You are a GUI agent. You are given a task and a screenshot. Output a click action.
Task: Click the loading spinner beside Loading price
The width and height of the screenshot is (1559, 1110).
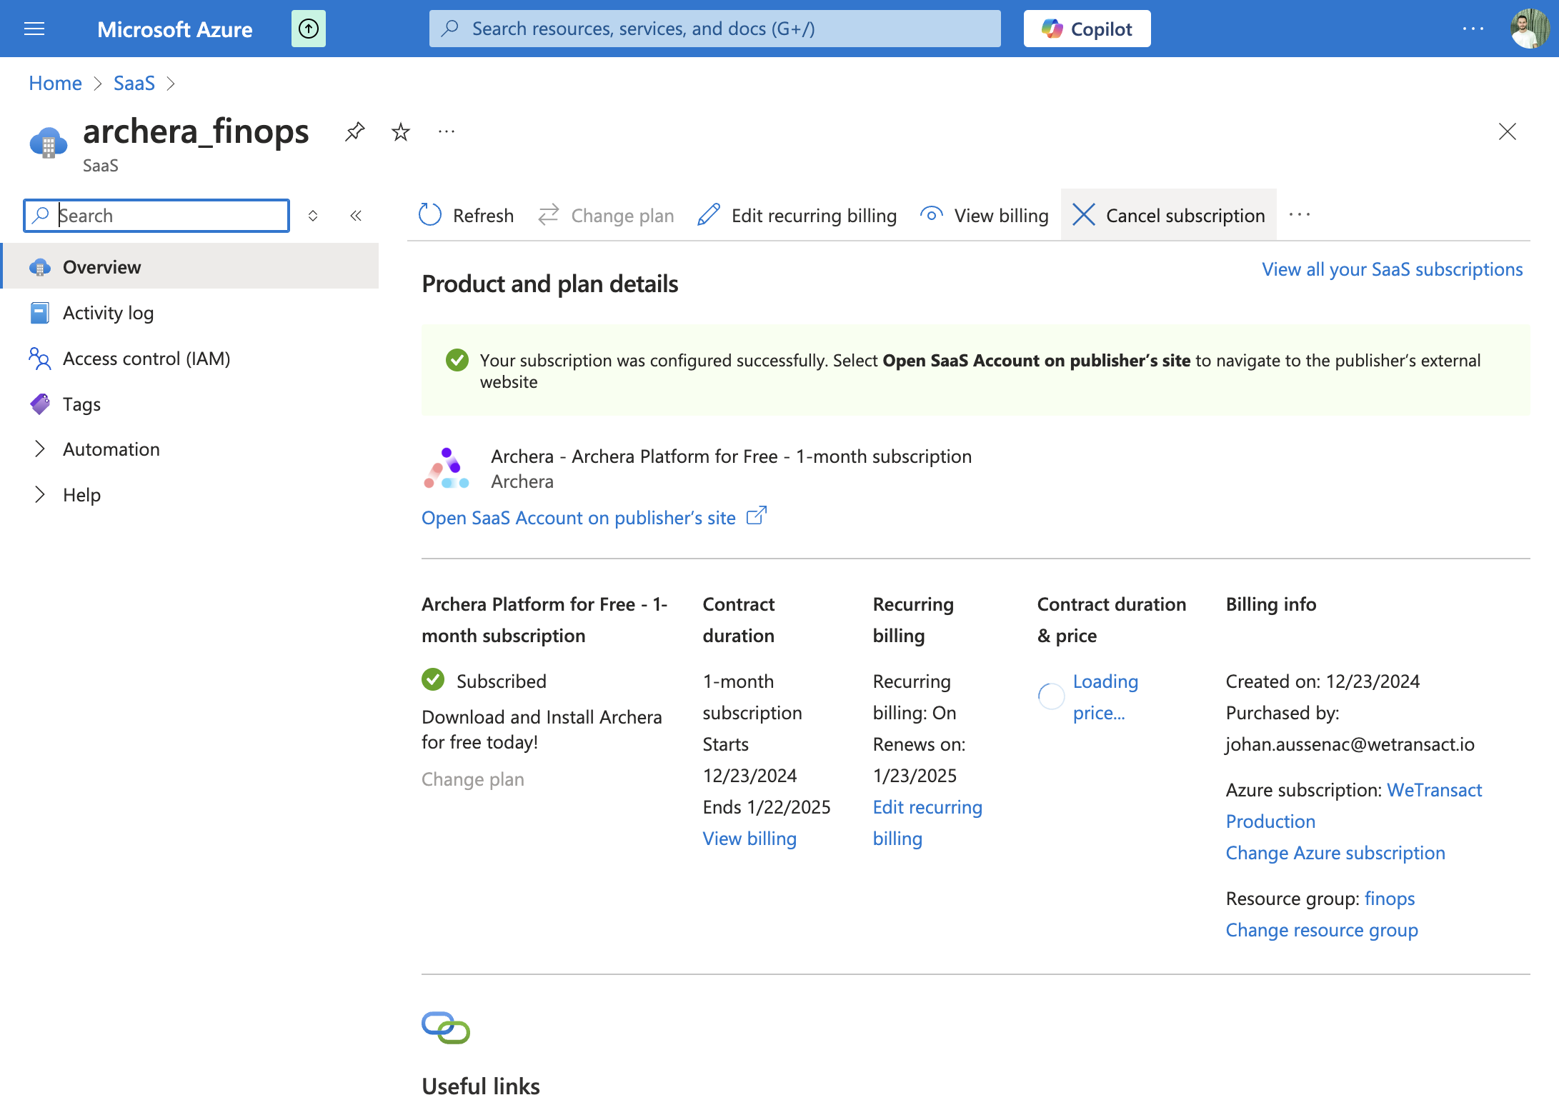point(1051,696)
